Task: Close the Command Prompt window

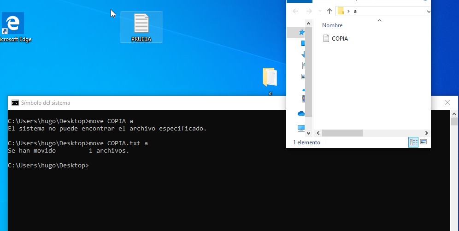Action: pyautogui.click(x=447, y=103)
